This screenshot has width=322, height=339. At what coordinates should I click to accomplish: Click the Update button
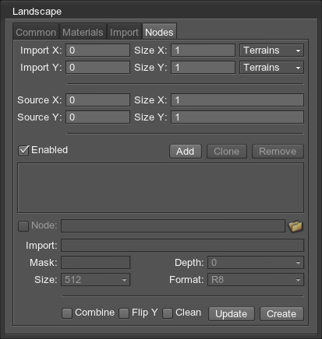click(x=232, y=314)
